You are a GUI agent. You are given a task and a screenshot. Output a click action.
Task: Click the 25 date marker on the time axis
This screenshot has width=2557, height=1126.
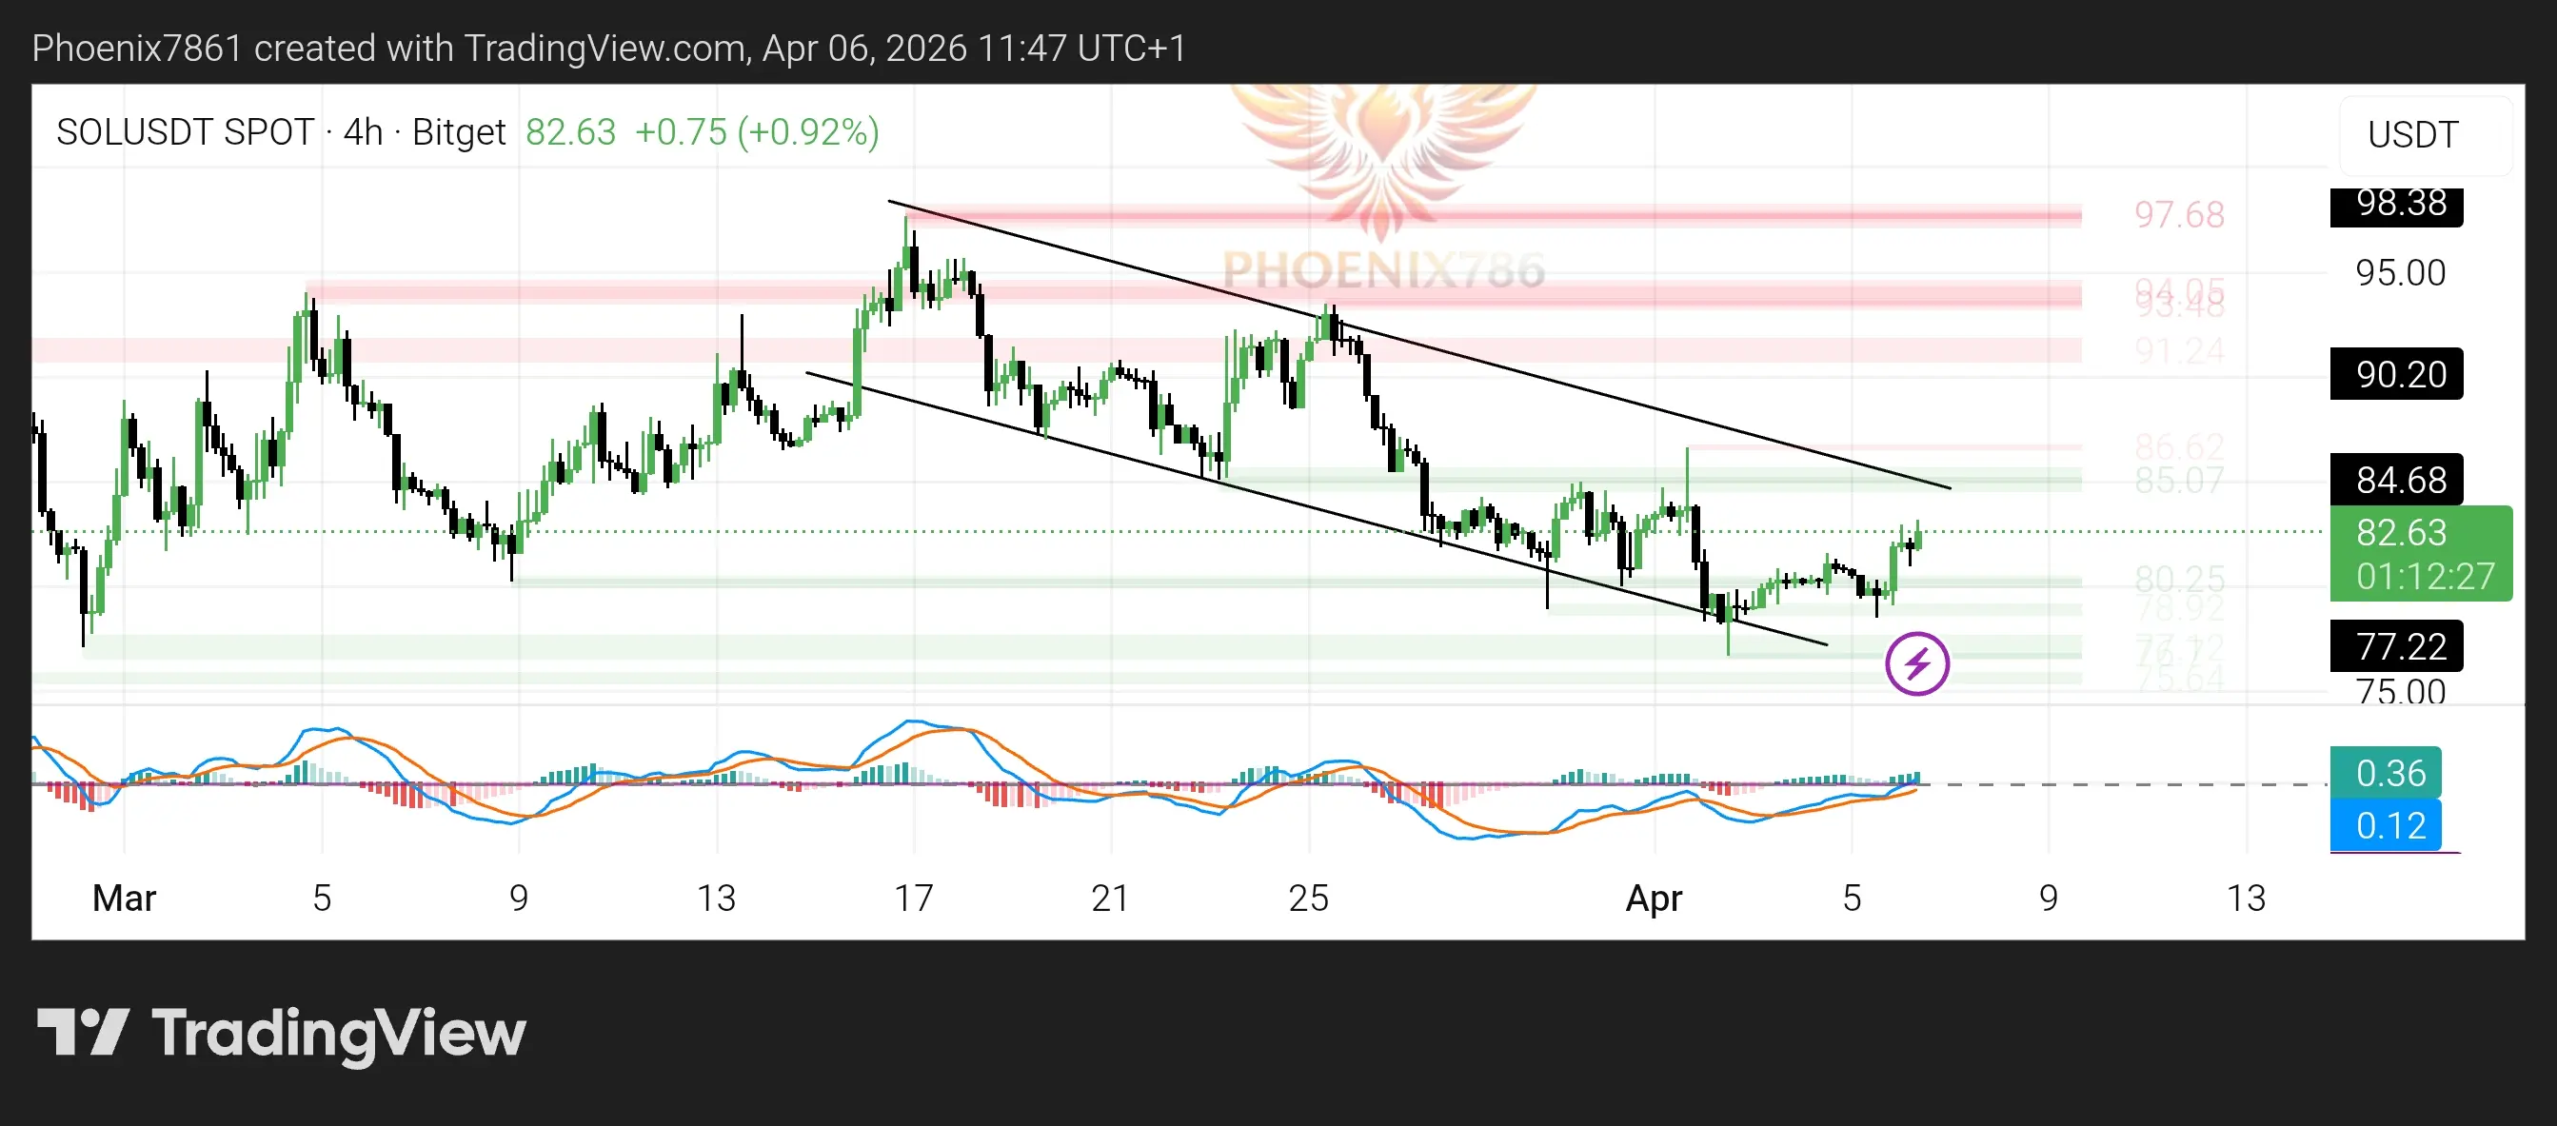coord(1307,898)
